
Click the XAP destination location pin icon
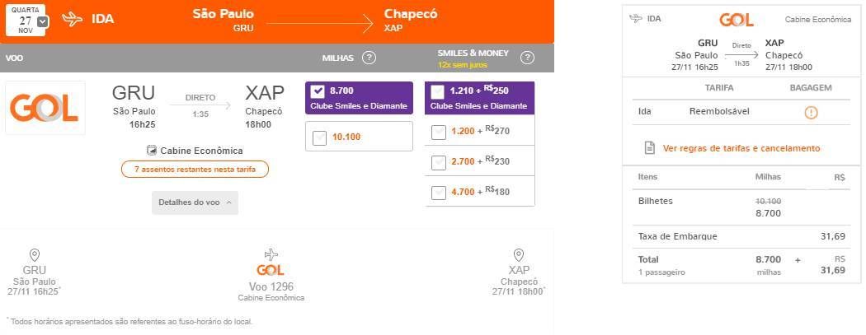518,255
